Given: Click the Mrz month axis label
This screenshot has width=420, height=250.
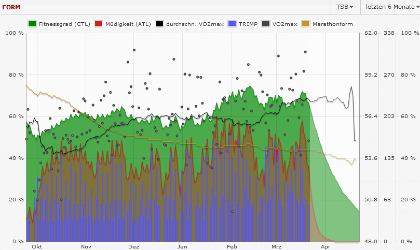Looking at the screenshot, I should (x=277, y=247).
